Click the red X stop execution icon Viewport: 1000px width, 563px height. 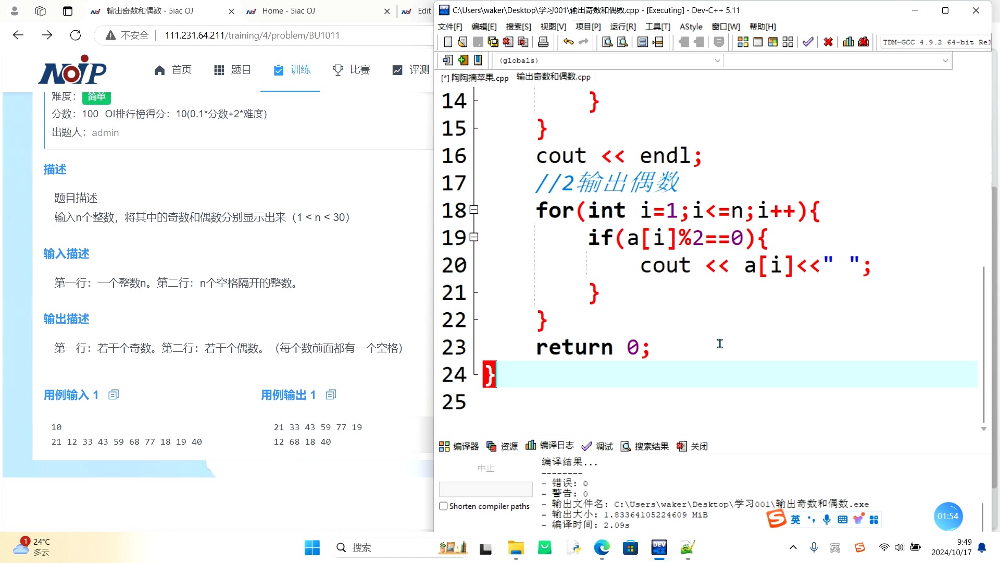pos(828,42)
